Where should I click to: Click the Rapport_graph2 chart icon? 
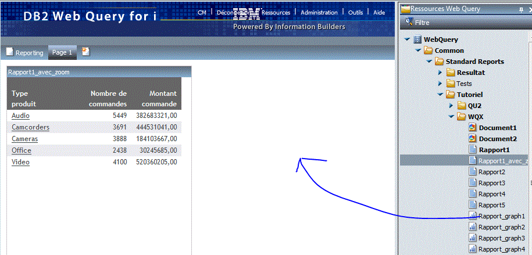(473, 227)
